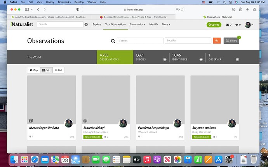Open App Store in the Dock
Image resolution: width=268 pixels, height=167 pixels.
[218, 160]
